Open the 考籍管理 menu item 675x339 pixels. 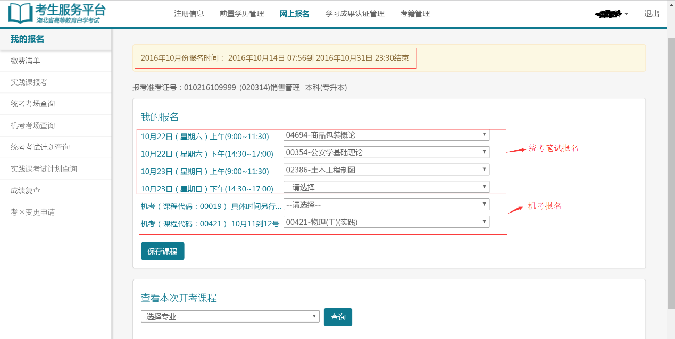coord(415,14)
